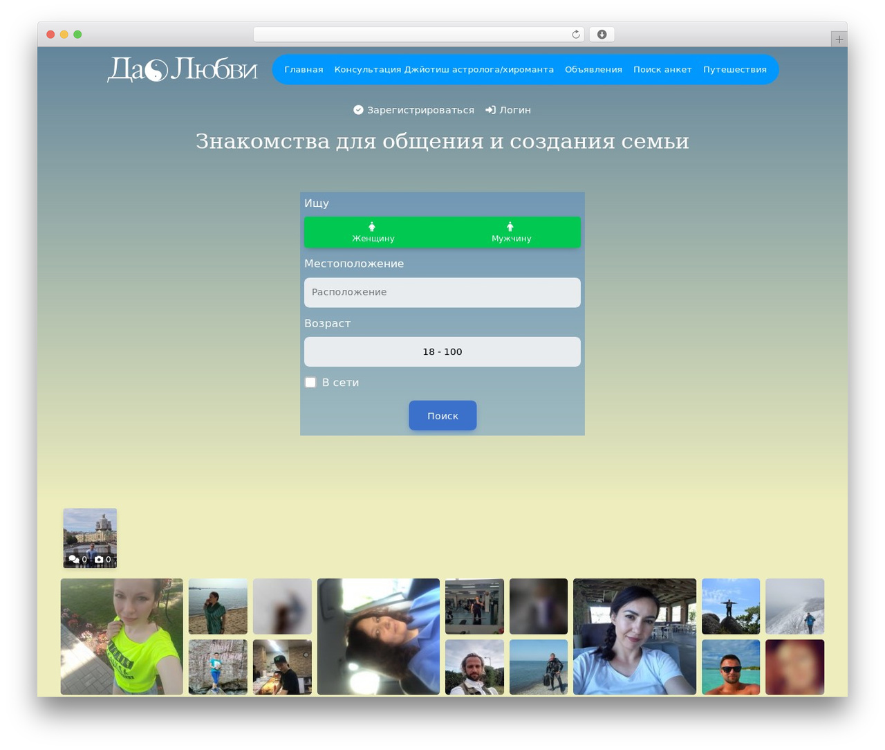Click the register checkmark icon
885x750 pixels.
point(358,110)
